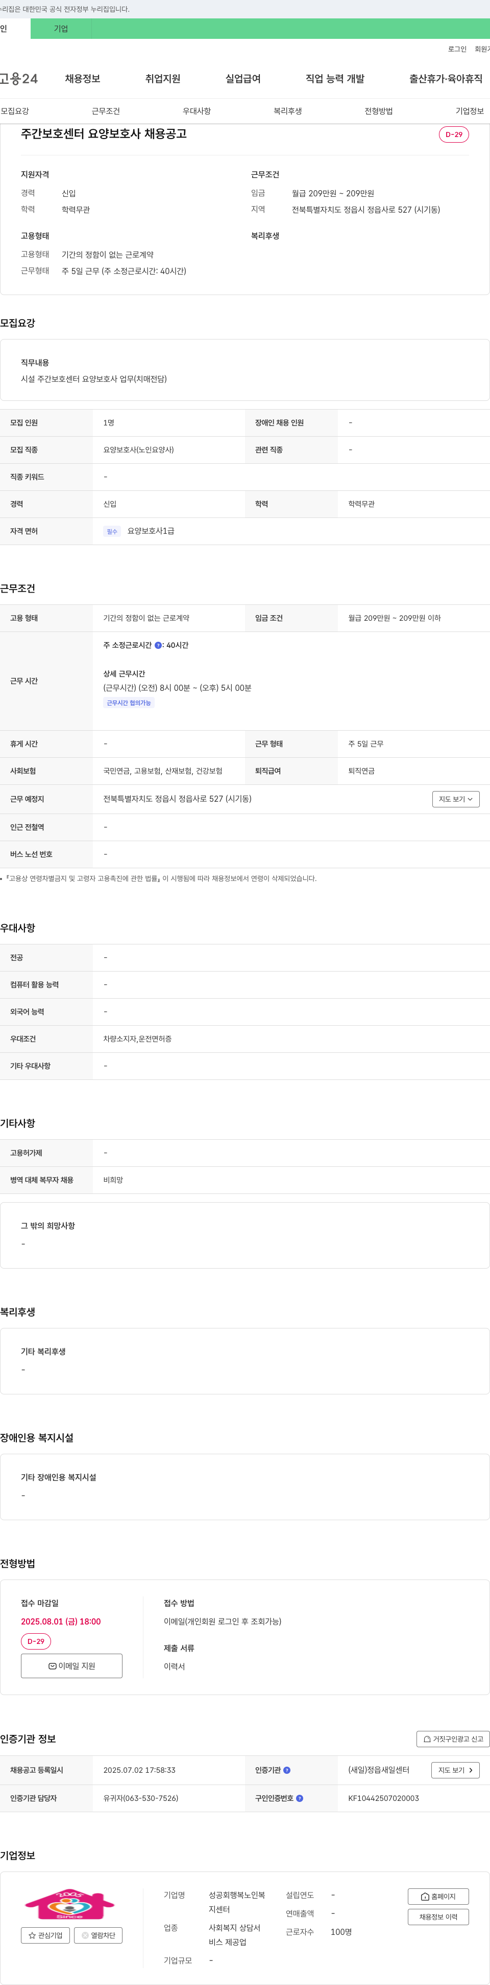Click the 로그인 link
Image resolution: width=490 pixels, height=1985 pixels.
click(x=457, y=49)
